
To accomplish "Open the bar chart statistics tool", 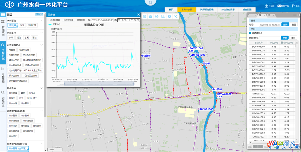I will tap(163, 17).
